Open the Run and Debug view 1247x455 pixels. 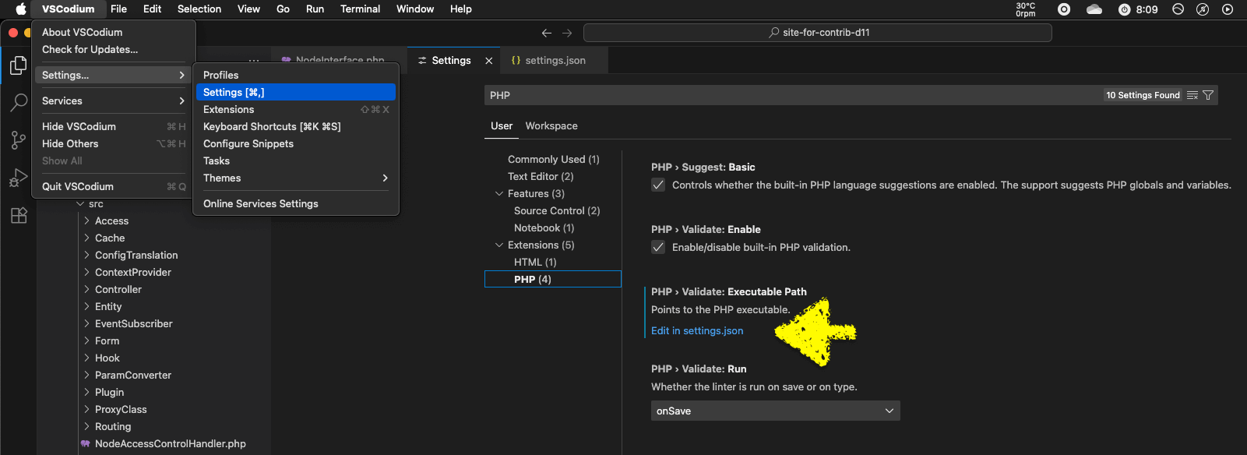(19, 178)
